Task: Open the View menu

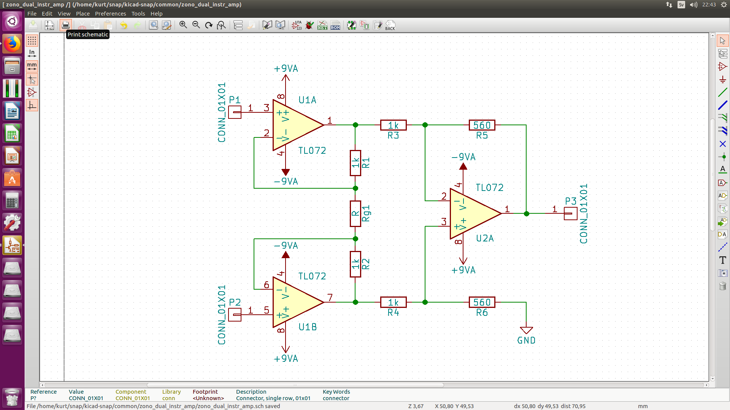Action: (64, 13)
